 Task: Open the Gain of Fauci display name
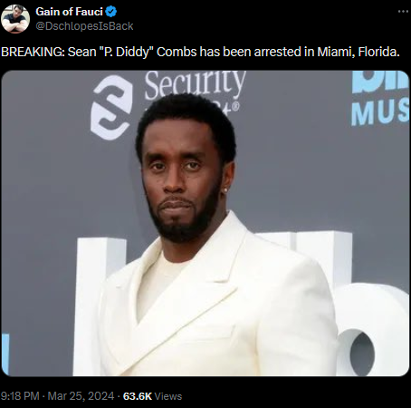(69, 12)
